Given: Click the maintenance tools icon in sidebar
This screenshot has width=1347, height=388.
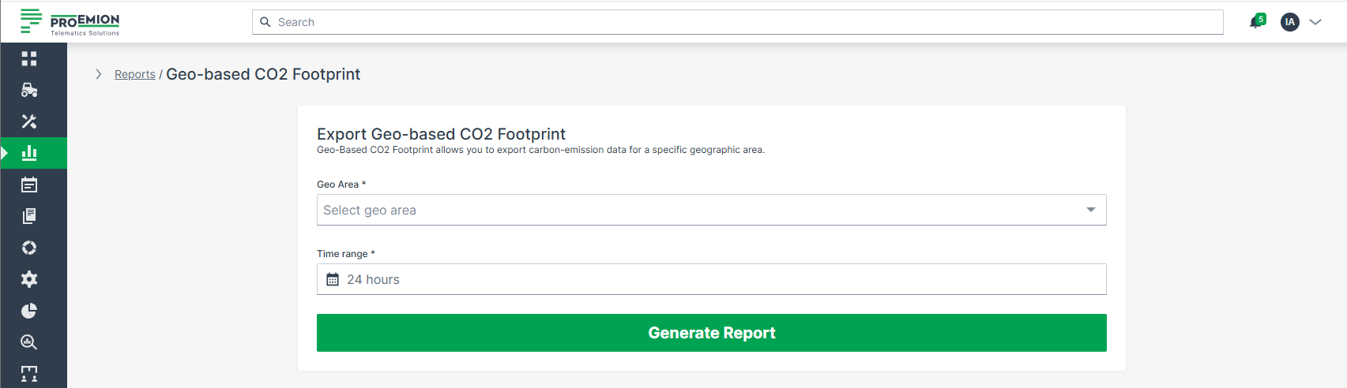Looking at the screenshot, I should [x=29, y=121].
